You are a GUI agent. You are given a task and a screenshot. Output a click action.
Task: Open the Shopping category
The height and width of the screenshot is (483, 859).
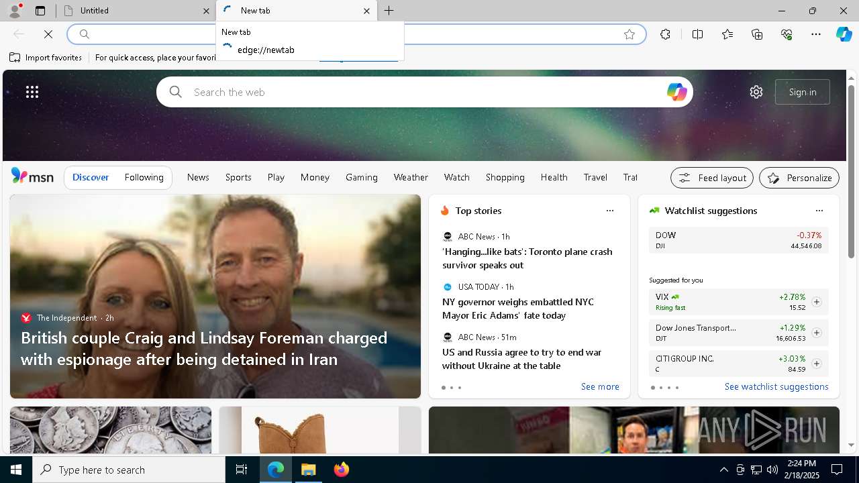click(505, 177)
